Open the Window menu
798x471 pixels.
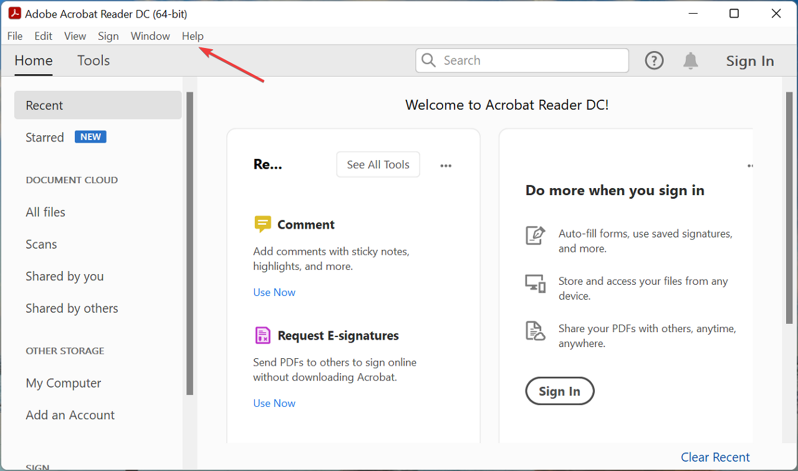click(x=150, y=36)
